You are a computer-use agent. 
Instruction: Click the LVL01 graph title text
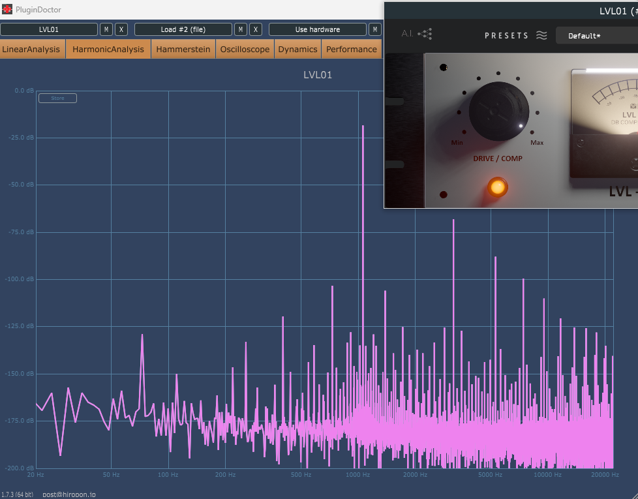point(318,75)
